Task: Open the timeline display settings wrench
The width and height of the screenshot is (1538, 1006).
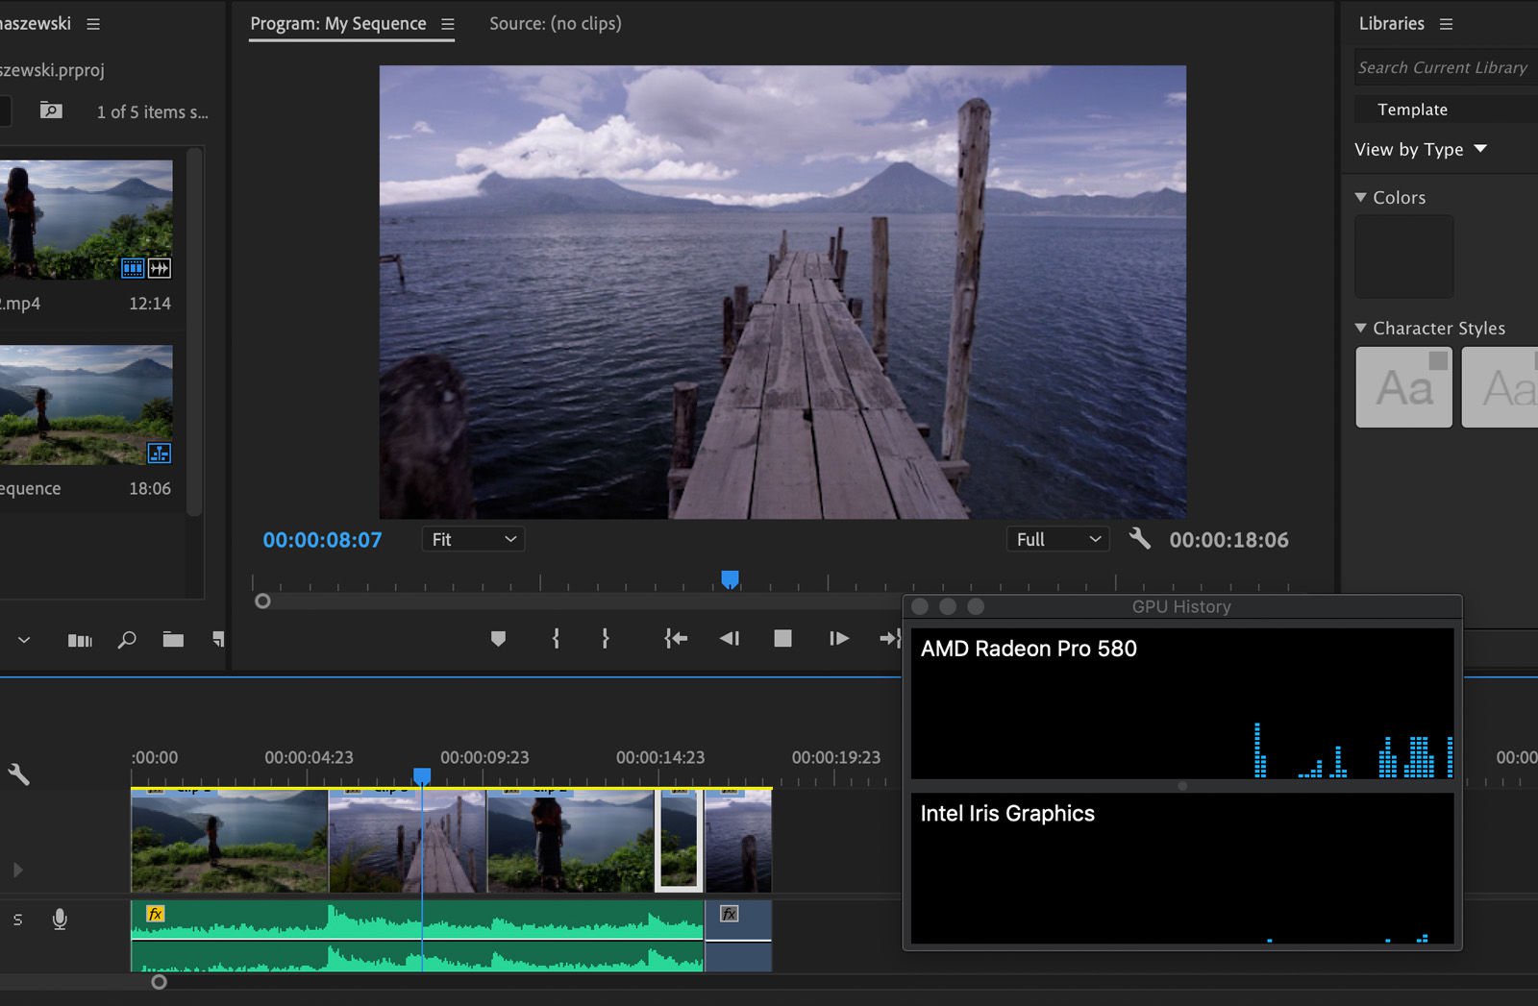Action: (x=17, y=774)
